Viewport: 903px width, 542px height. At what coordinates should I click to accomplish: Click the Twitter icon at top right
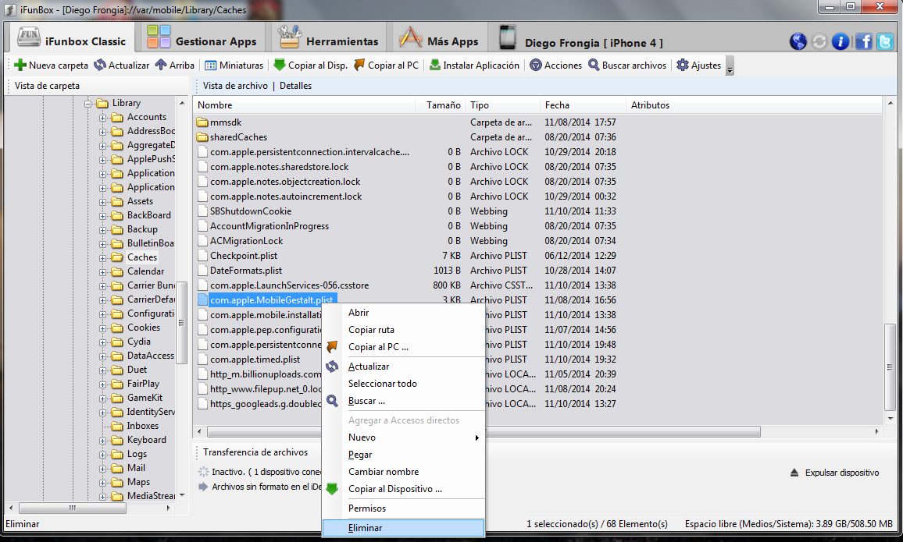885,42
